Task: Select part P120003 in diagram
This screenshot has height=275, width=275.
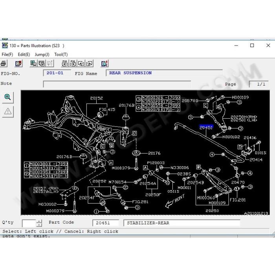Action: click(x=156, y=163)
